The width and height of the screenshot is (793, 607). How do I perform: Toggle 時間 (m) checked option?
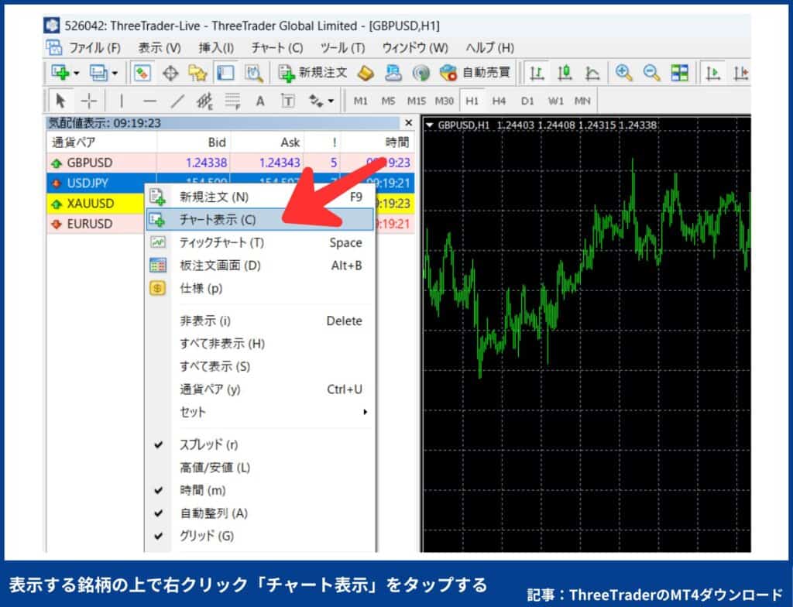(x=260, y=490)
